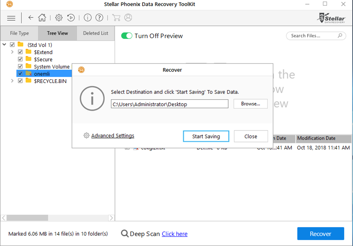The width and height of the screenshot is (353, 246).
Task: Uncheck the onemli folder checkbox
Action: click(x=20, y=74)
